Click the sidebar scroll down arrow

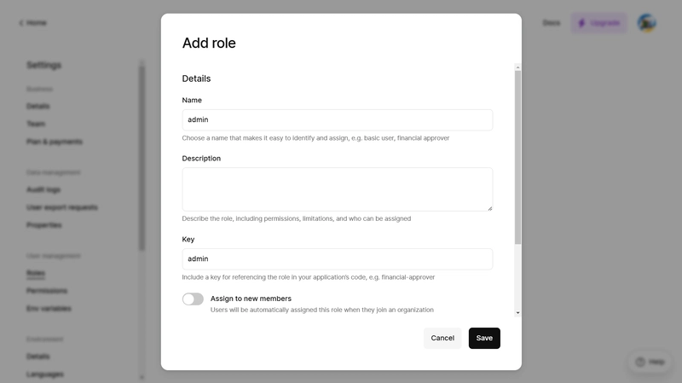click(x=142, y=377)
